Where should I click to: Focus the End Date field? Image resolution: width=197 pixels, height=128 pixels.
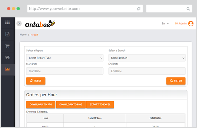pyautogui.click(x=147, y=71)
